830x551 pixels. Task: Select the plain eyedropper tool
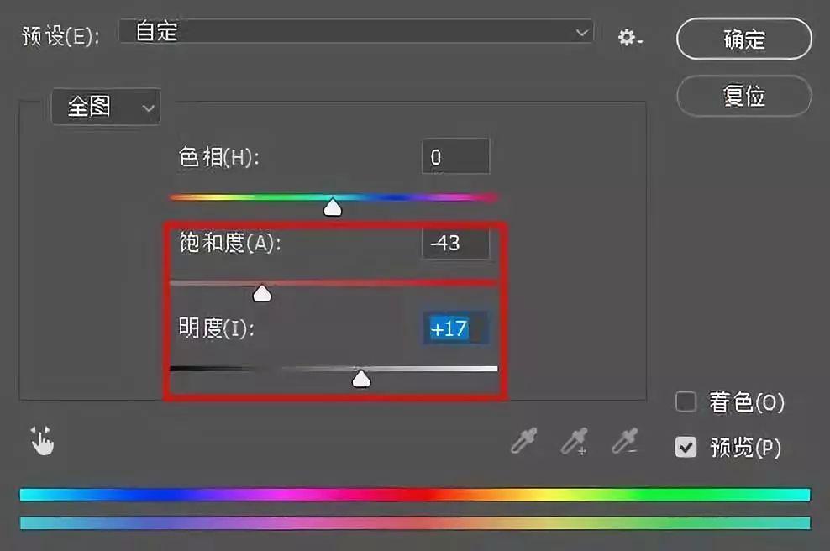[x=524, y=440]
